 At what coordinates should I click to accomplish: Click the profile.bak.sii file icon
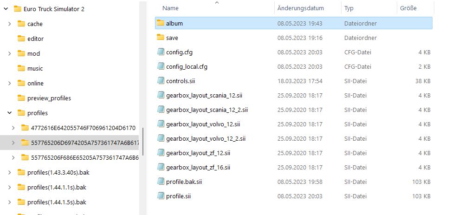[x=161, y=182]
